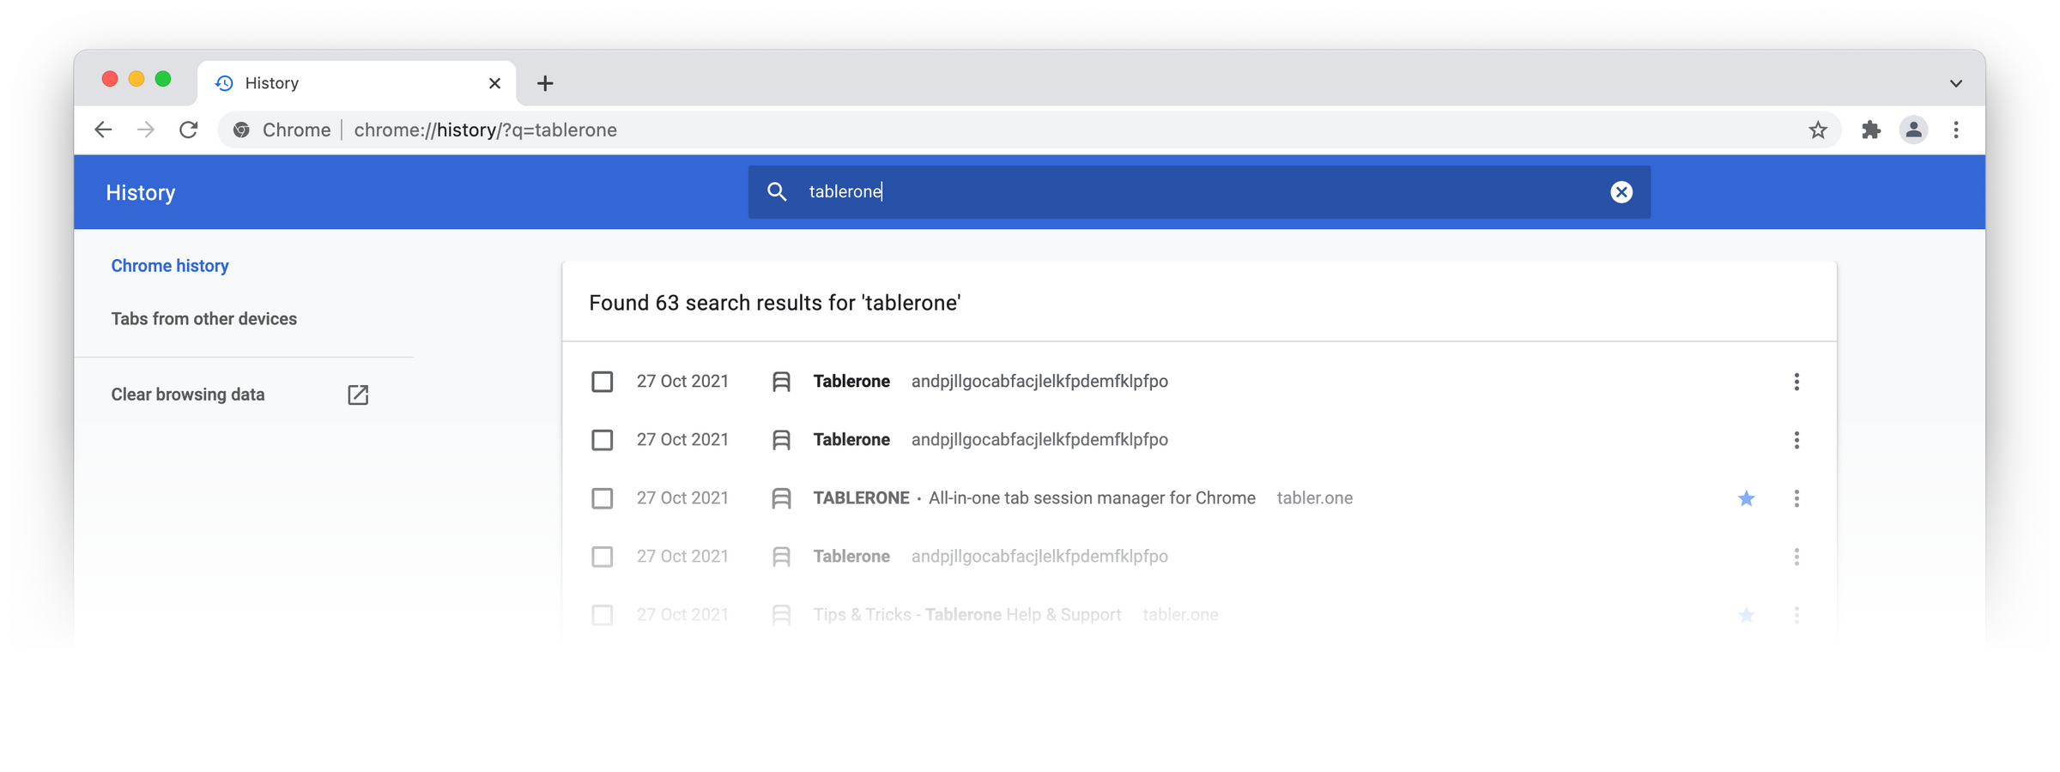Click the History heading in blue bar

coord(141,192)
